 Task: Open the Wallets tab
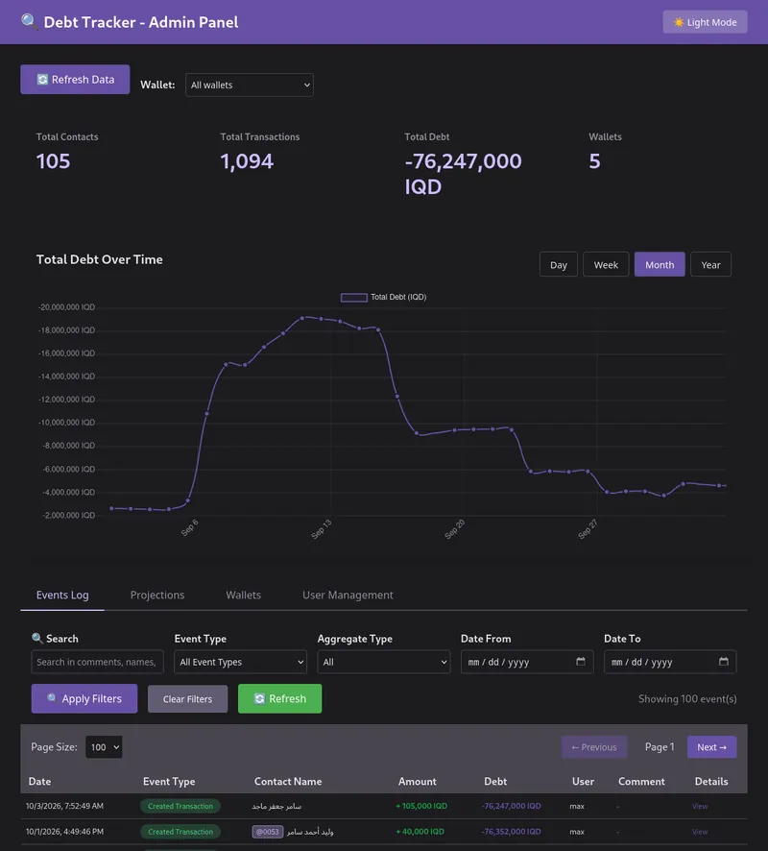pyautogui.click(x=243, y=595)
